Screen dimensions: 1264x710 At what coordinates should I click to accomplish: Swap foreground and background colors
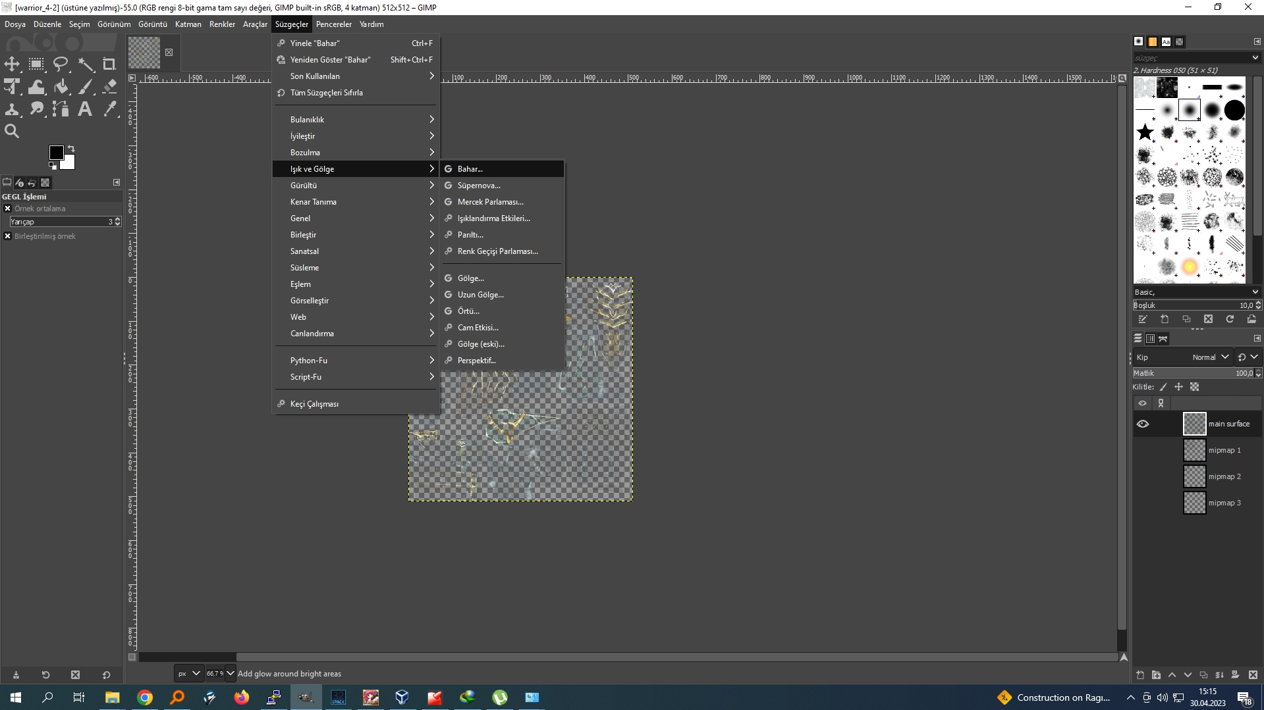click(72, 147)
